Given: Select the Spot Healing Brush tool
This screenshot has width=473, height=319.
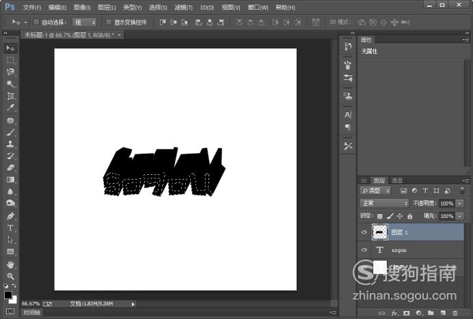Looking at the screenshot, I should (10, 121).
